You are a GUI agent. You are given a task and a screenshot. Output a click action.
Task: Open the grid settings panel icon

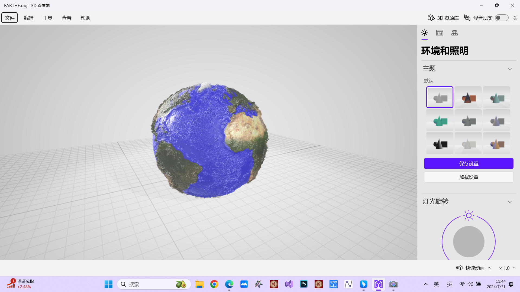click(454, 33)
